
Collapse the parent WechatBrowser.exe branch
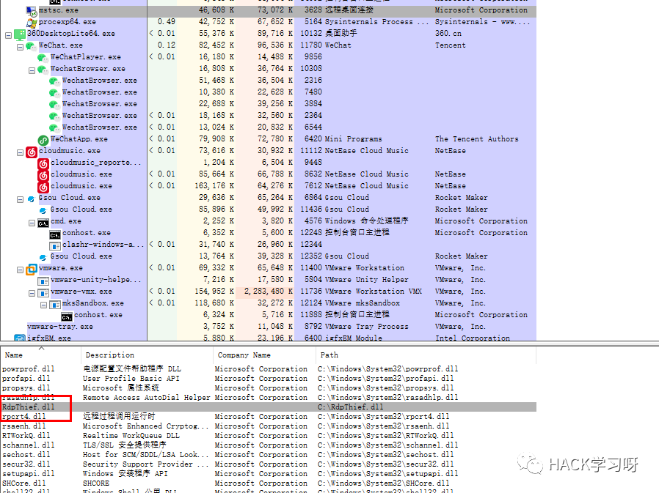(32, 71)
